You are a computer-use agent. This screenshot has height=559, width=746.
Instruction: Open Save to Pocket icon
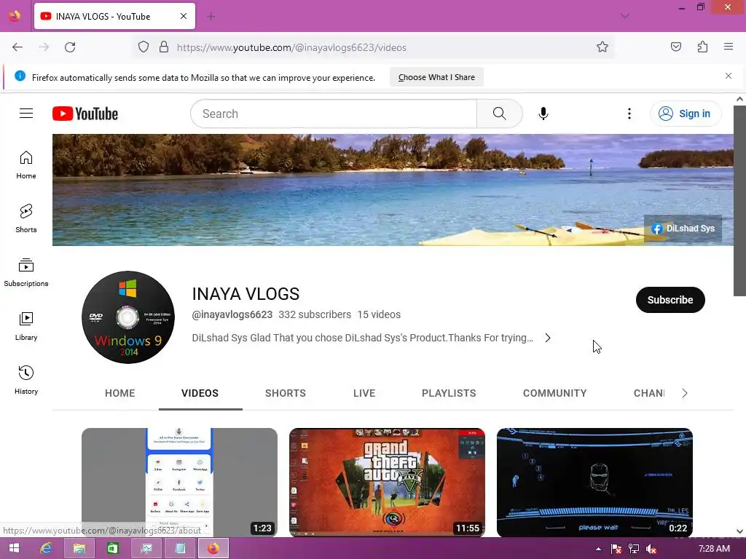675,47
